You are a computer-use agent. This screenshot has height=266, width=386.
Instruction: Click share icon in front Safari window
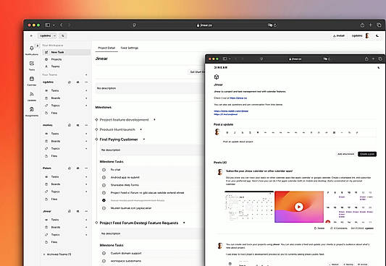pos(366,59)
